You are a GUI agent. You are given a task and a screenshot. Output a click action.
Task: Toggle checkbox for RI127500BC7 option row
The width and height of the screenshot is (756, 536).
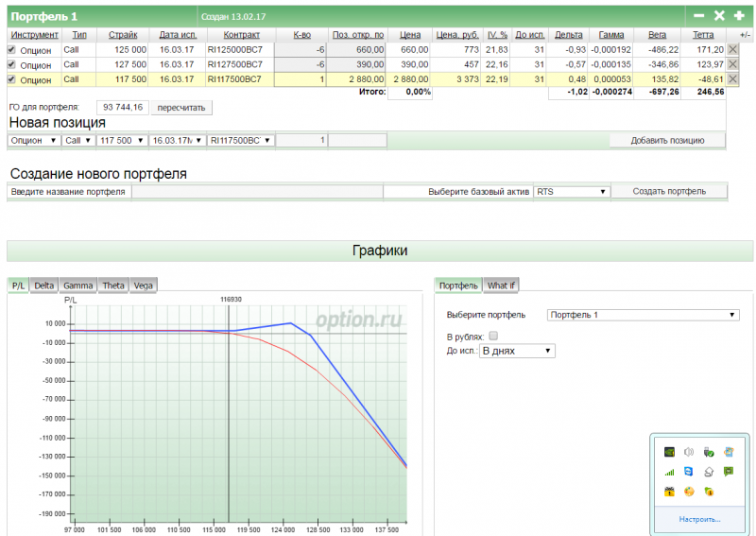(11, 64)
